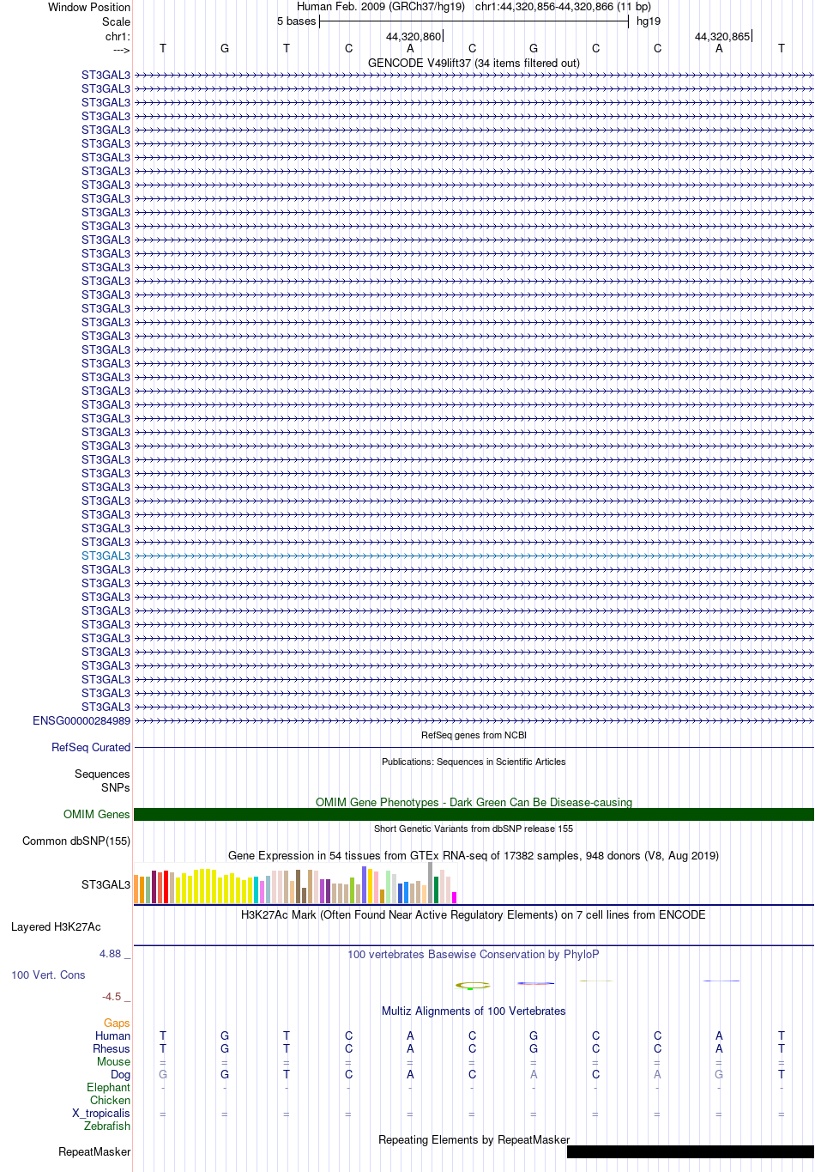Click the chr1: ruler label
The width and height of the screenshot is (815, 1172).
(x=118, y=36)
